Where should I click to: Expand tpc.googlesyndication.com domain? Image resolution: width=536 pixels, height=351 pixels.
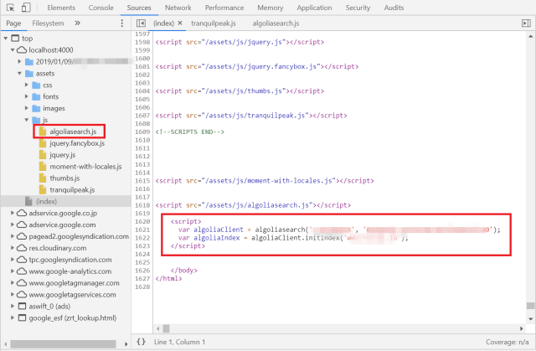coord(13,260)
